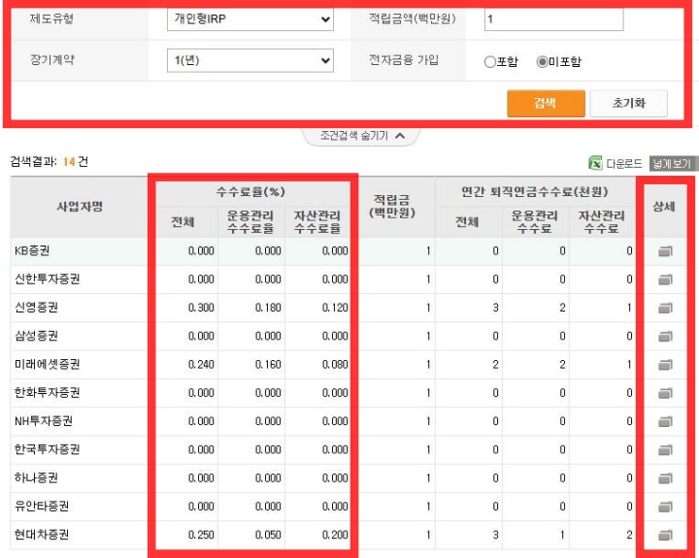Image resolution: width=699 pixels, height=558 pixels.
Task: Click the 신영증권 provider name
Action: (36, 308)
